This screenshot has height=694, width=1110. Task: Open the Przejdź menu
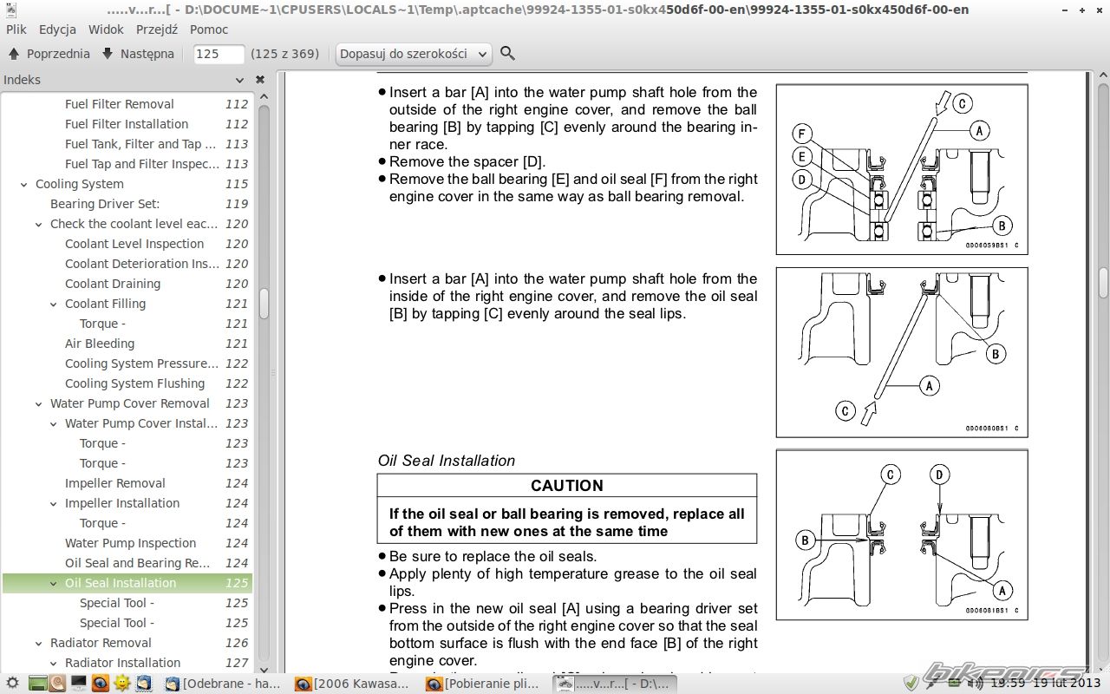(x=157, y=29)
